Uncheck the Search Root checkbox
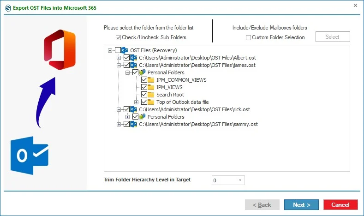 pos(144,95)
